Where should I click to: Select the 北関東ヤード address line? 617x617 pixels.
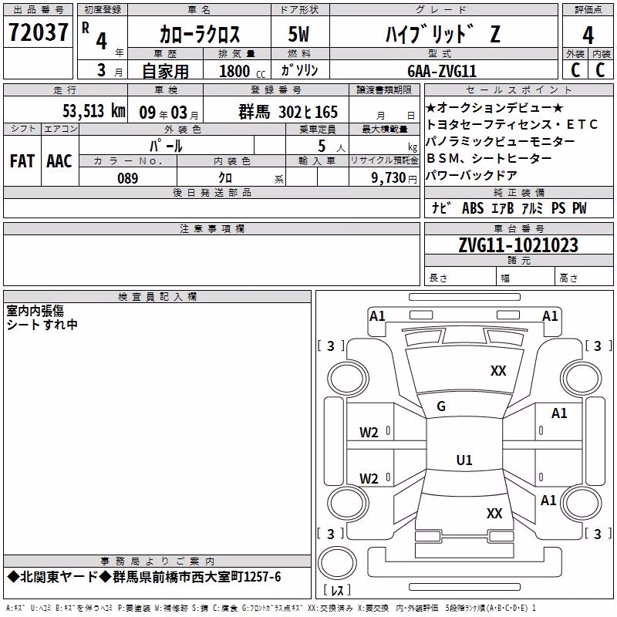pos(144,577)
